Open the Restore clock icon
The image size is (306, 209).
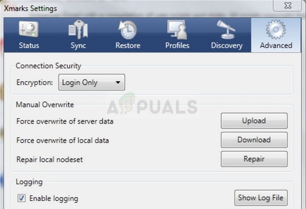click(x=128, y=29)
